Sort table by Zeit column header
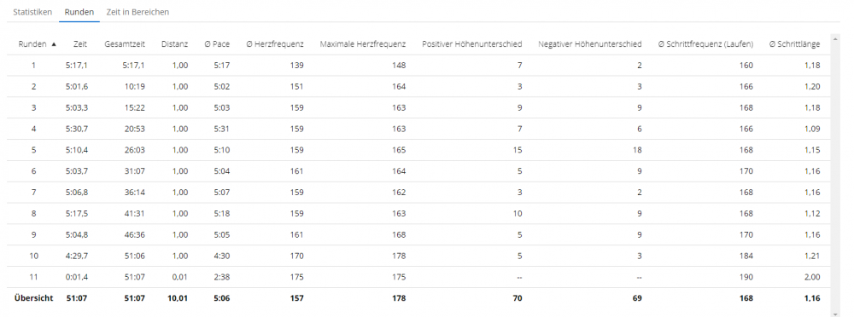This screenshot has height=317, width=854. pos(80,44)
